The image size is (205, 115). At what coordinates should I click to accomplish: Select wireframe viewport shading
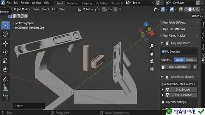[x=186, y=10]
